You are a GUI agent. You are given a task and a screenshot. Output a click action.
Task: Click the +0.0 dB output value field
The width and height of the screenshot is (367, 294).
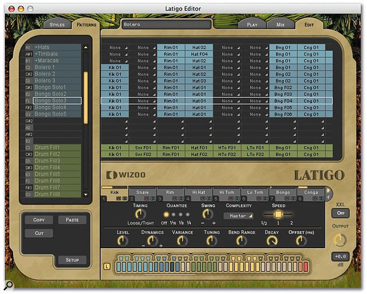click(340, 257)
